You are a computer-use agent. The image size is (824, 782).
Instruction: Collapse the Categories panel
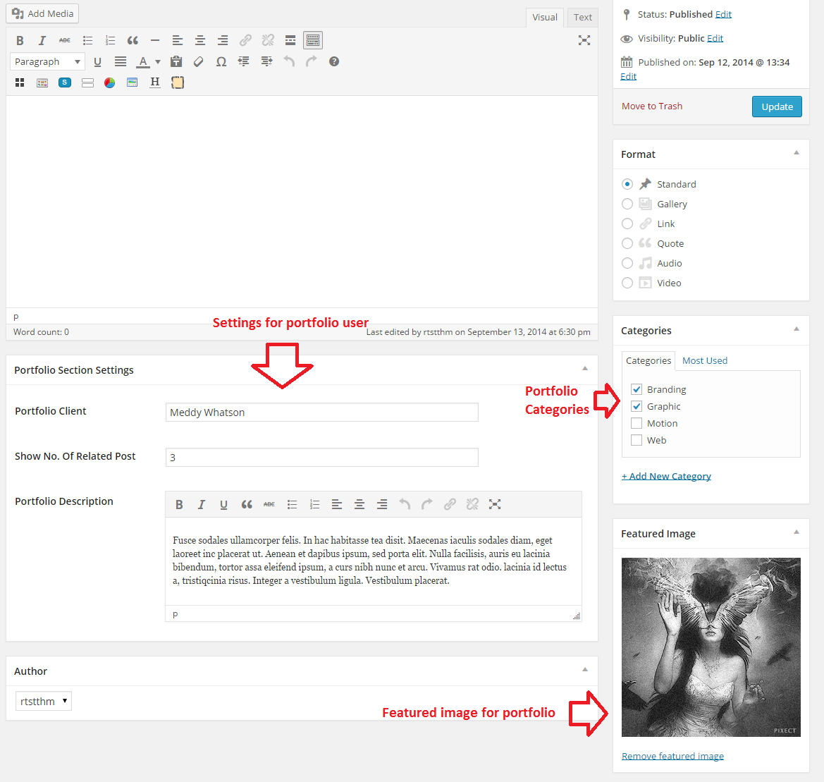click(796, 329)
